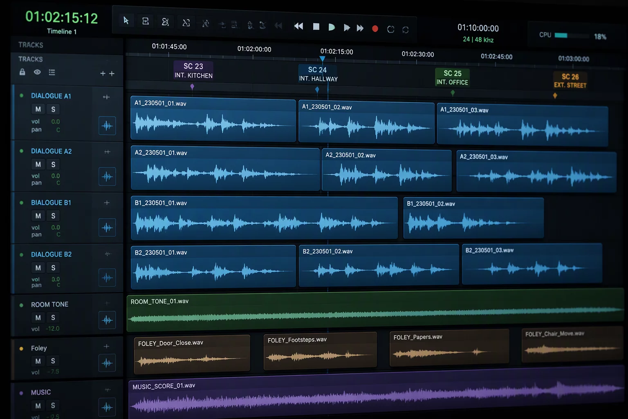The width and height of the screenshot is (628, 419).
Task: Click the fast-forward button
Action: click(x=360, y=28)
